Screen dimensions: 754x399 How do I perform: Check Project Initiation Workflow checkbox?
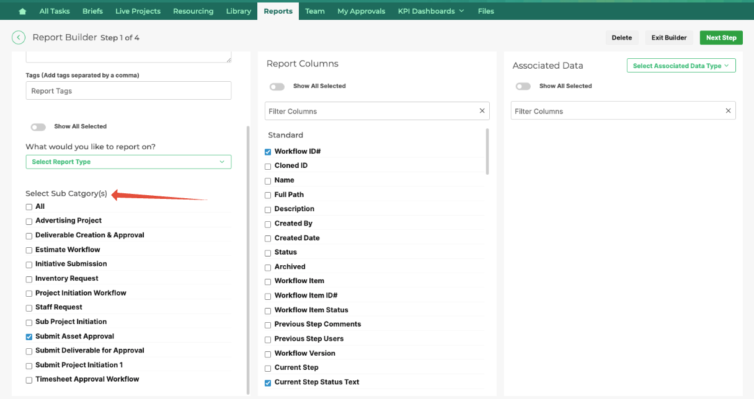[x=29, y=294]
